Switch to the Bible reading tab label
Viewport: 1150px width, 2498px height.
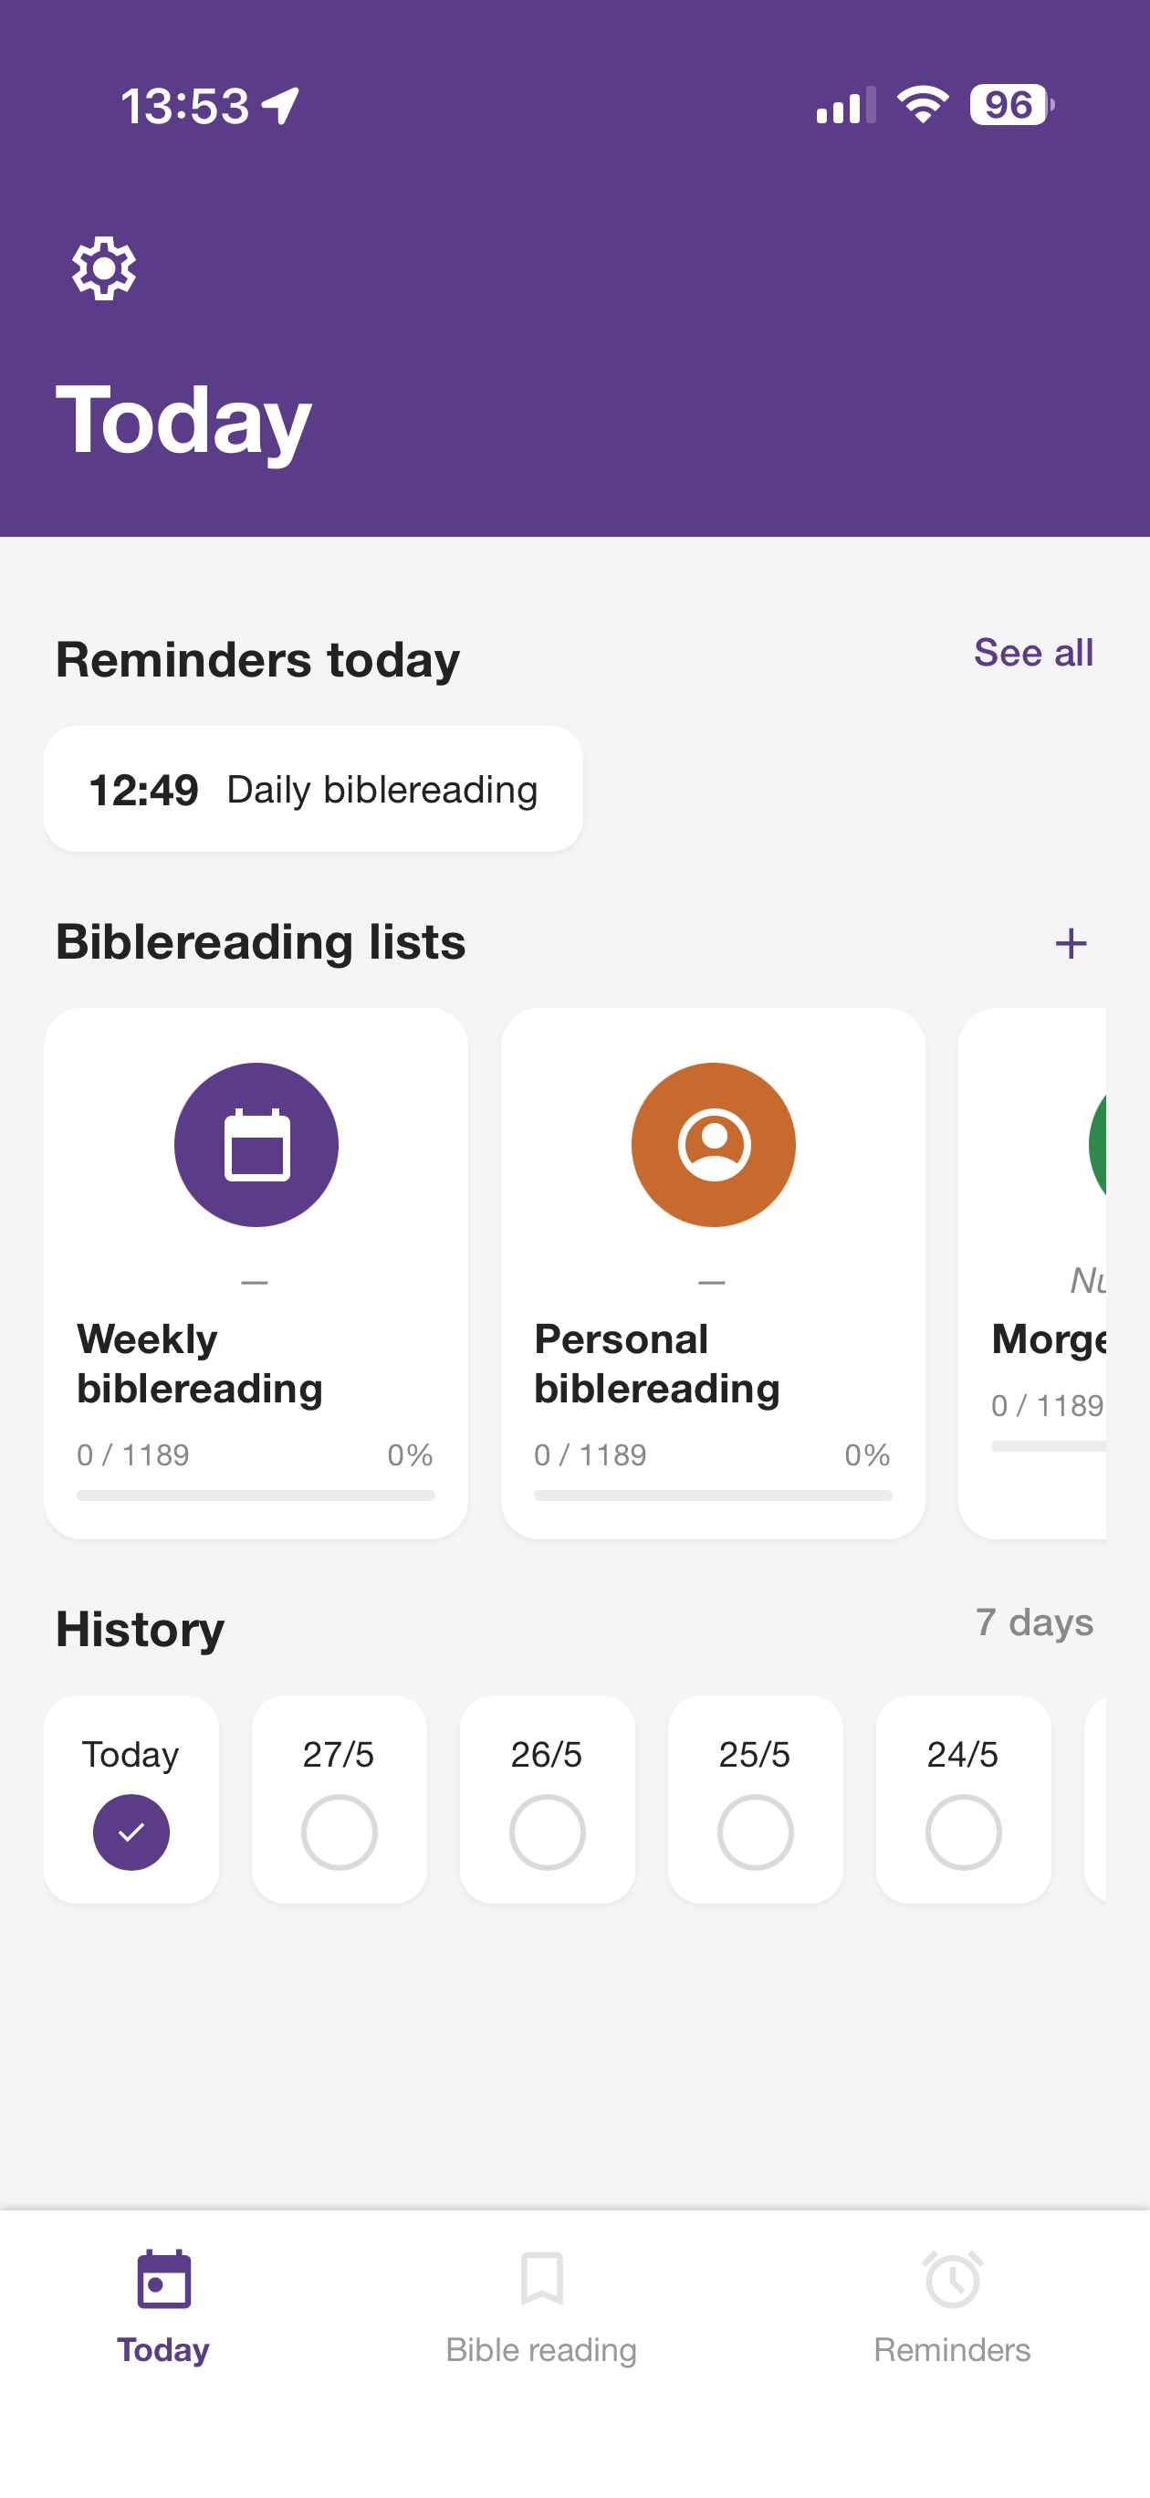(x=541, y=2349)
